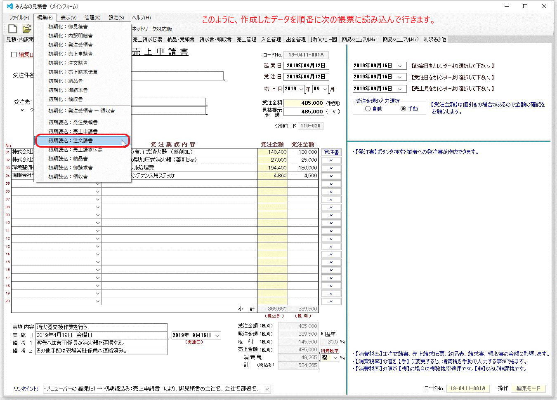557x400 pixels.
Task: Switch to the 簡易マニュアルNo.1 tab
Action: (360, 40)
